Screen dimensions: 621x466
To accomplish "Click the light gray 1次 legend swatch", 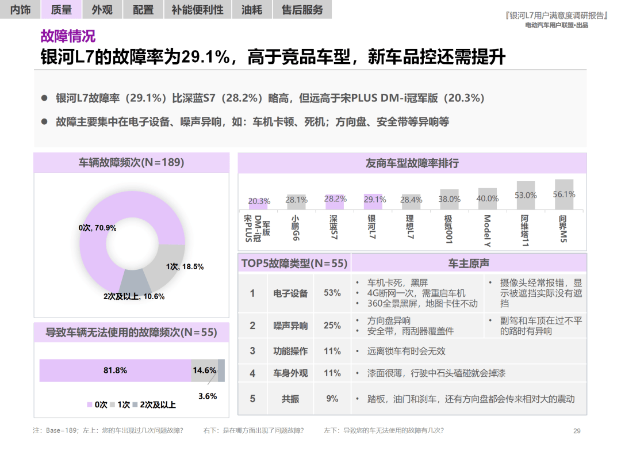I will click(x=113, y=404).
